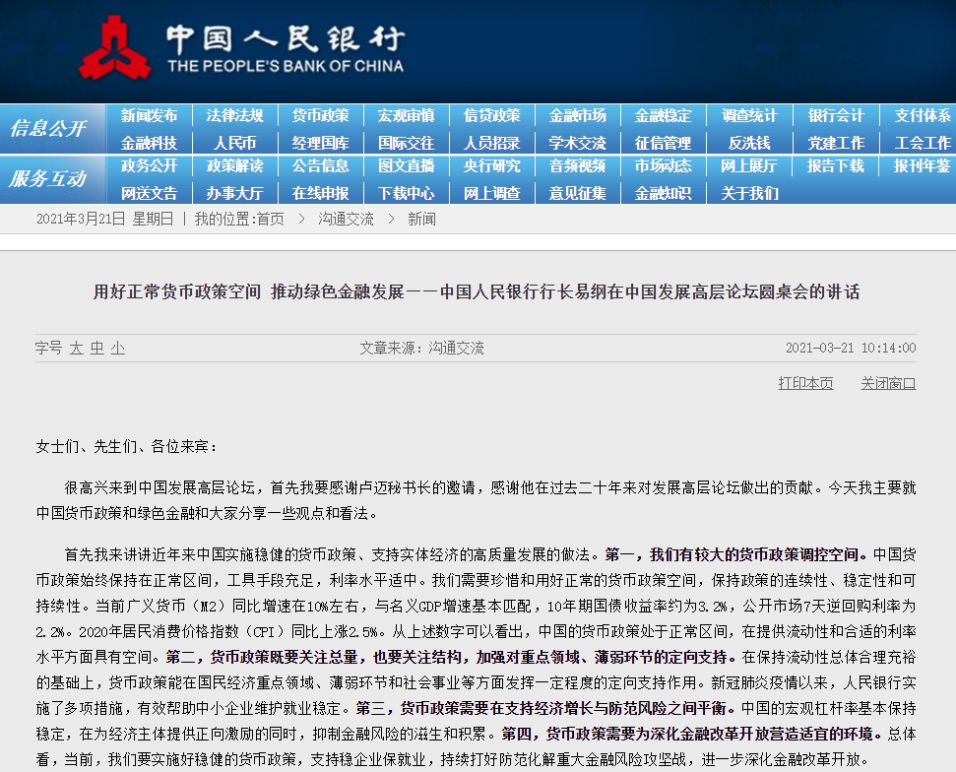Image resolution: width=956 pixels, height=772 pixels.
Task: Select the medium font size 中 option
Action: click(96, 349)
